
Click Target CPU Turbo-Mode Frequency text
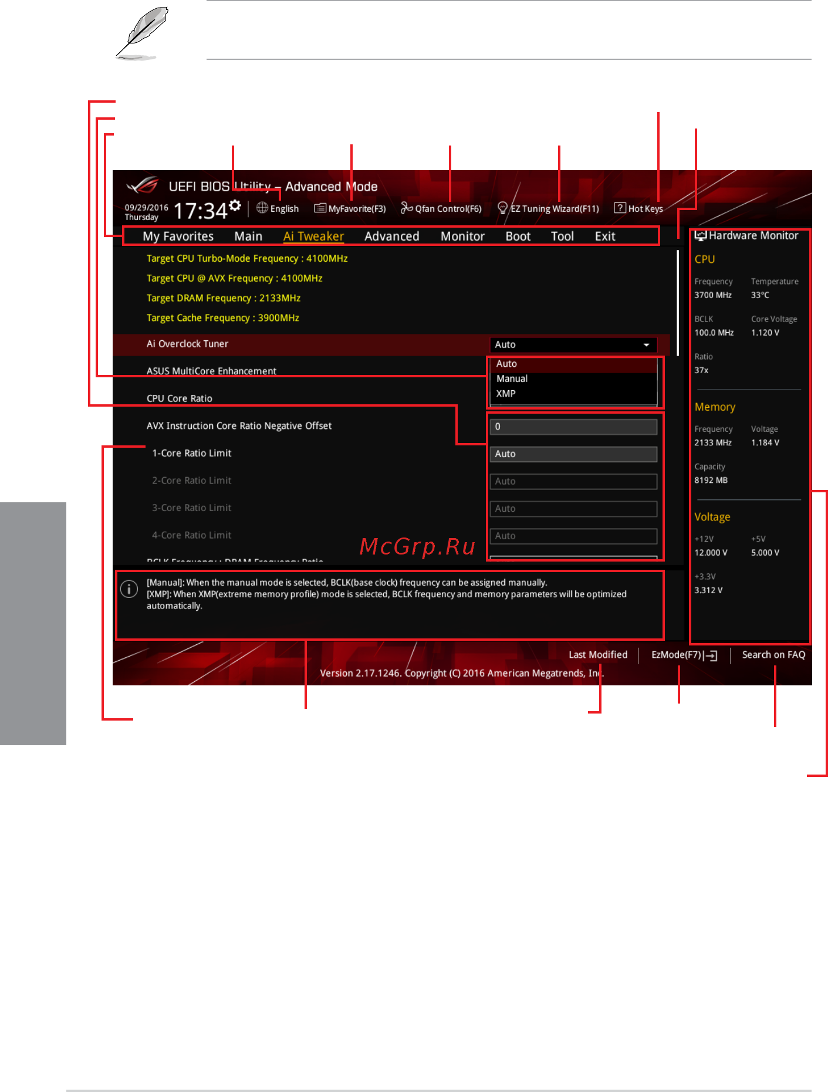pyautogui.click(x=247, y=259)
